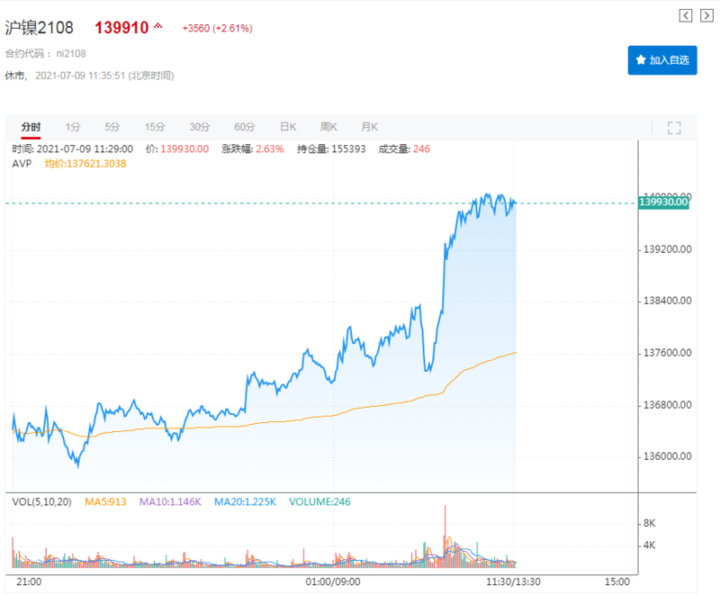This screenshot has width=720, height=595.
Task: Click the 11:30/13:30 time axis label
Action: pos(513,582)
